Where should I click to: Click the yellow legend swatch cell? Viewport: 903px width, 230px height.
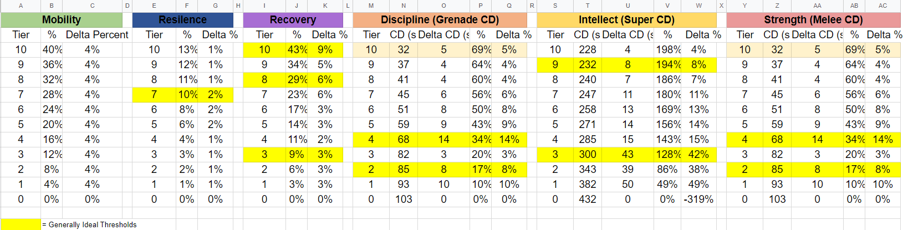[21, 224]
